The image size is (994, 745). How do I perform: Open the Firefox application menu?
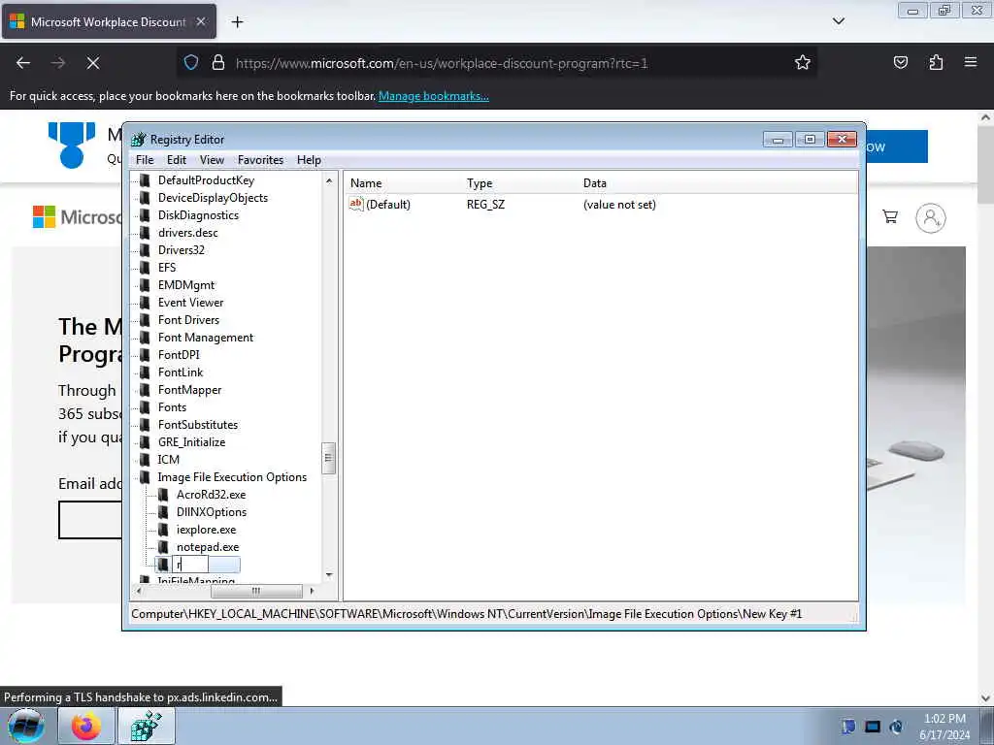point(971,62)
